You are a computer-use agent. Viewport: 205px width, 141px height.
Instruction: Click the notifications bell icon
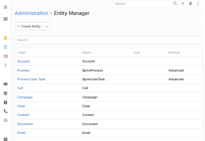(190, 3)
